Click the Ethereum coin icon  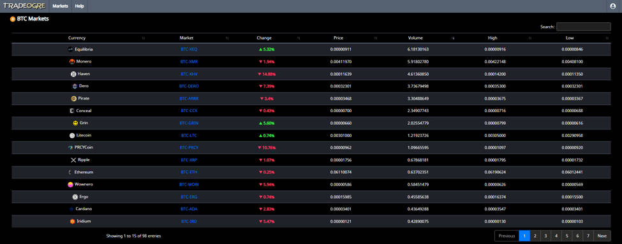(70, 172)
